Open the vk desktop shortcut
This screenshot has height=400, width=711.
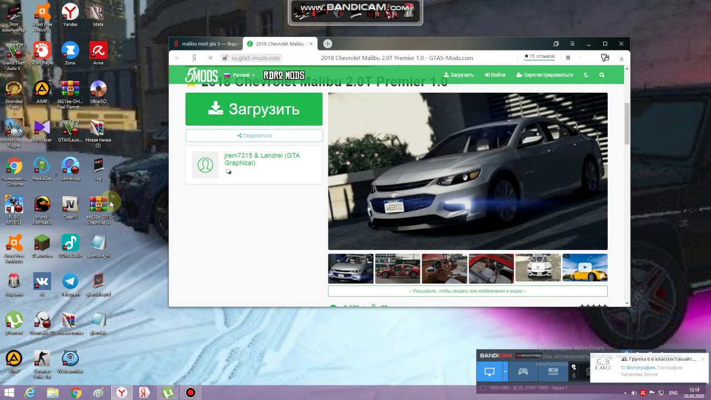tap(42, 284)
